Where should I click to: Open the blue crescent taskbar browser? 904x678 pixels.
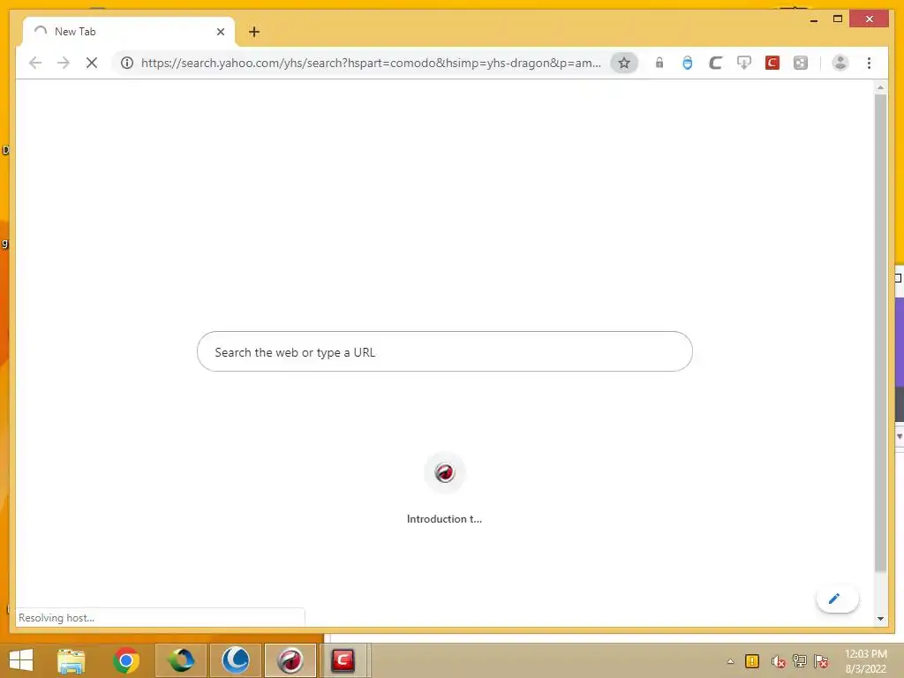235,660
